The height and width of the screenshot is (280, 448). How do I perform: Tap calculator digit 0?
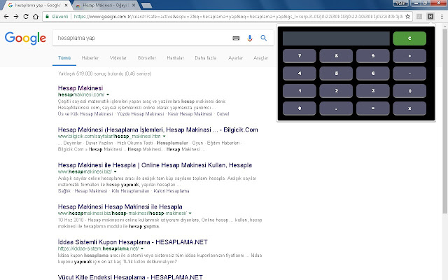point(300,108)
